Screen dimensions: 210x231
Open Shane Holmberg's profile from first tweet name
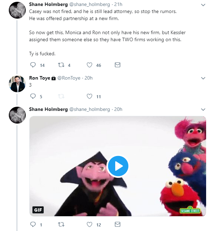click(x=48, y=5)
